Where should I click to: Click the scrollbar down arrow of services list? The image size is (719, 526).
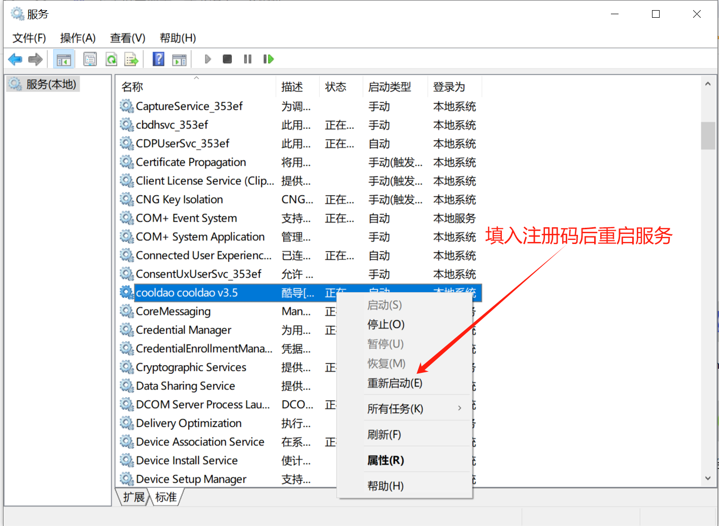[708, 478]
